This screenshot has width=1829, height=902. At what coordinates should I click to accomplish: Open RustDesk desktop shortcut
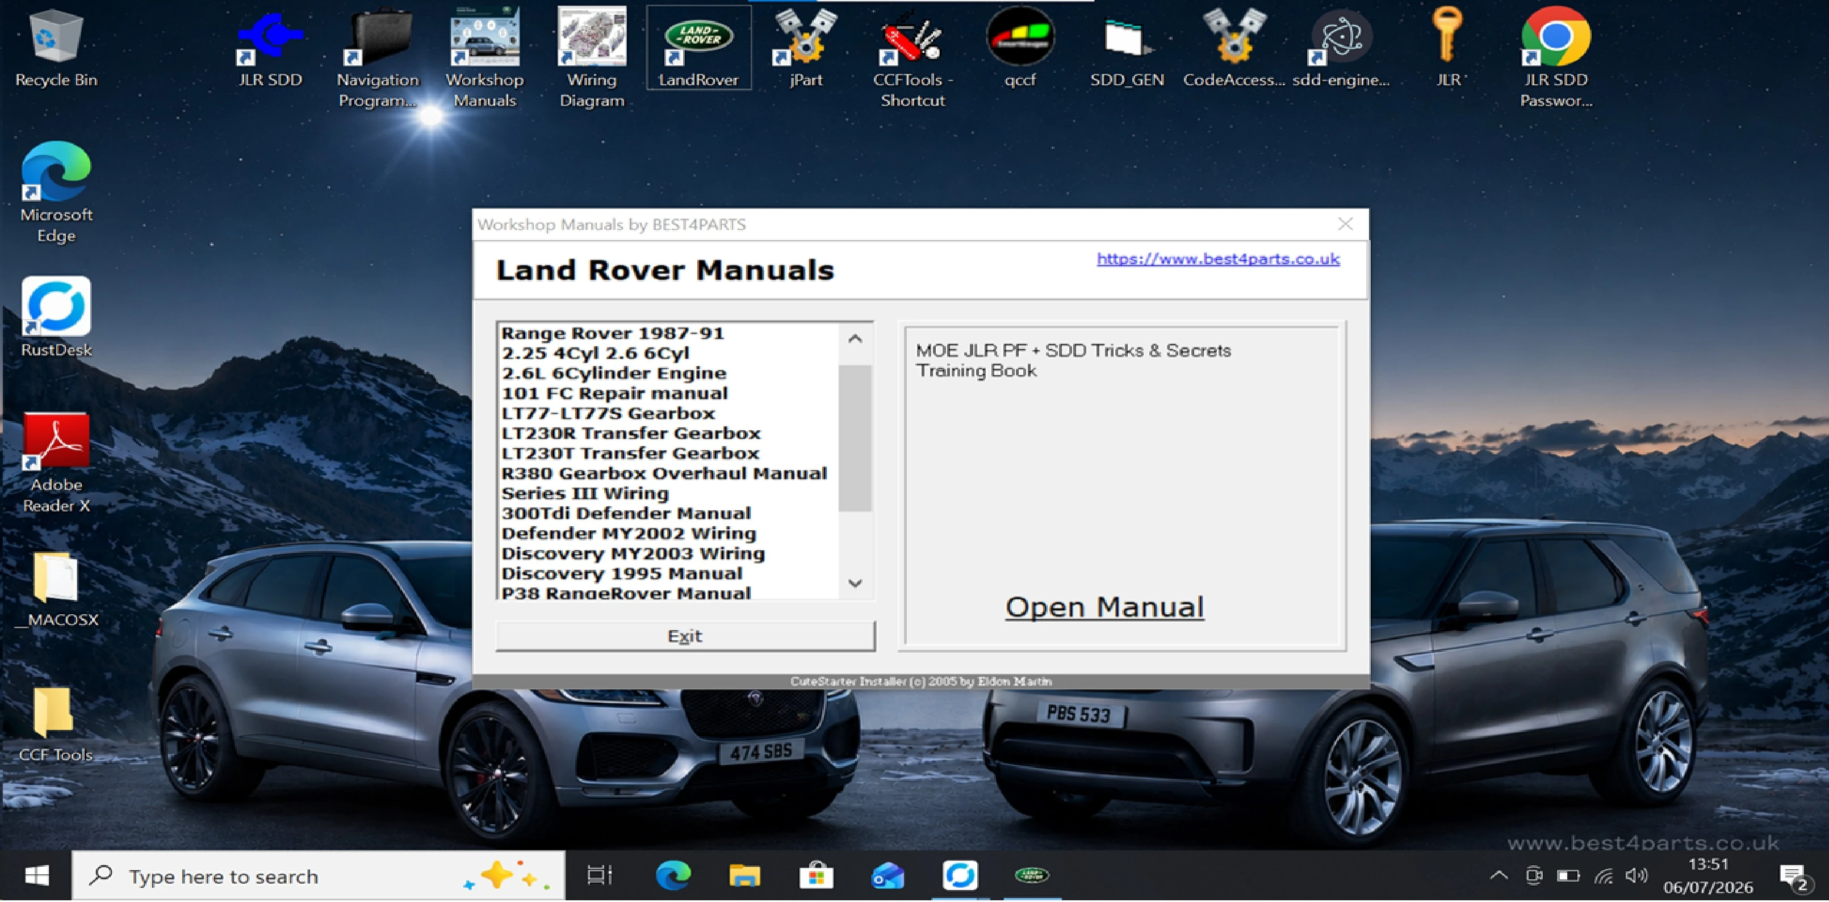(x=56, y=317)
